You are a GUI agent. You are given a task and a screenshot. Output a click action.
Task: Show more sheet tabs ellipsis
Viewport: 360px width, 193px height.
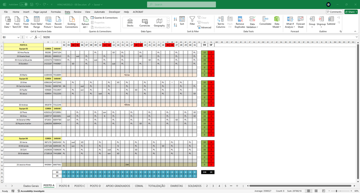pos(231,186)
